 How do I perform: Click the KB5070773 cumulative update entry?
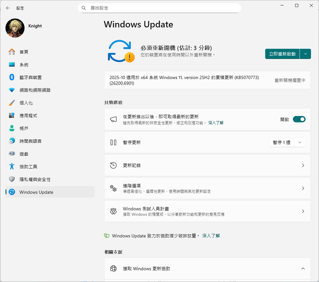click(x=207, y=80)
